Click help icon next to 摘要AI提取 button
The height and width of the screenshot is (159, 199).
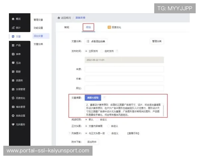104,97
